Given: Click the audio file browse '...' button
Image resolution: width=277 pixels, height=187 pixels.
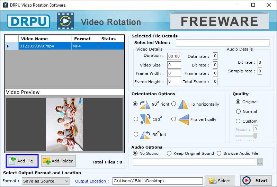Looking at the screenshot, I should point(260,162).
